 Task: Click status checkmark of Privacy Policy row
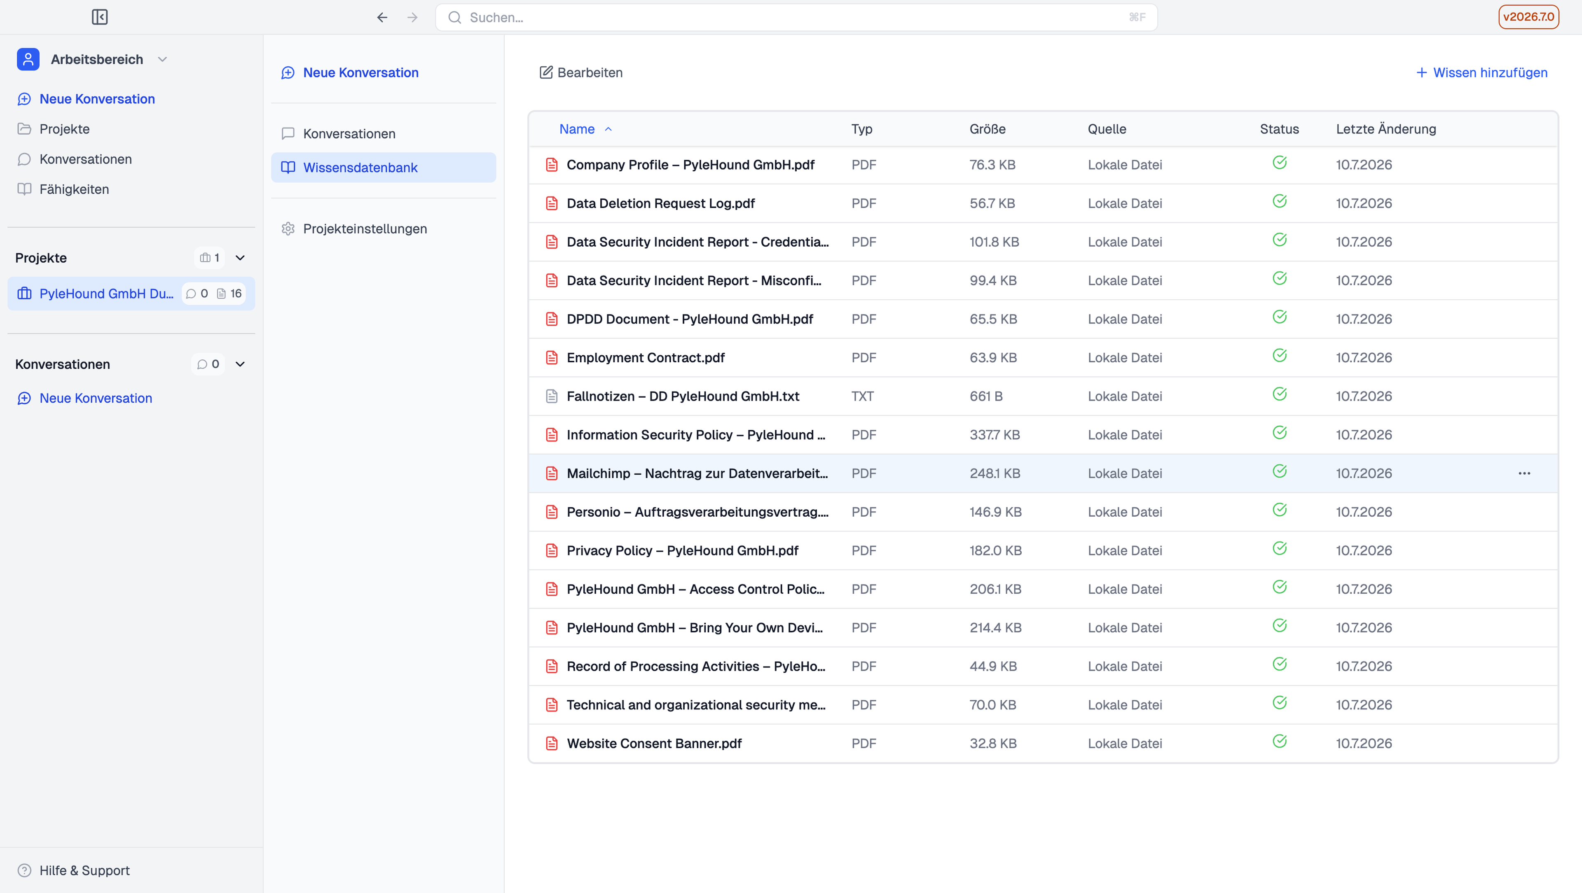tap(1280, 548)
